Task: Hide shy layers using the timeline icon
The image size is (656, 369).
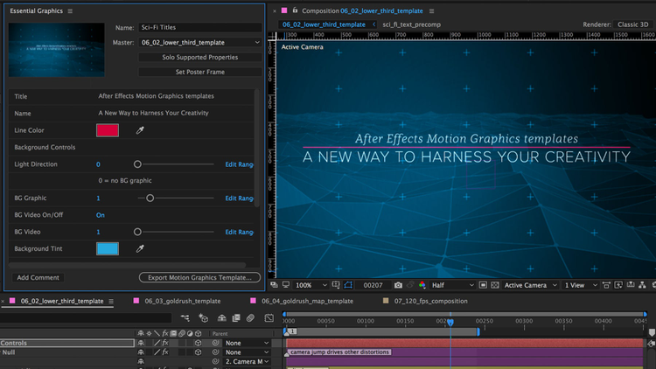Action: pos(222,318)
